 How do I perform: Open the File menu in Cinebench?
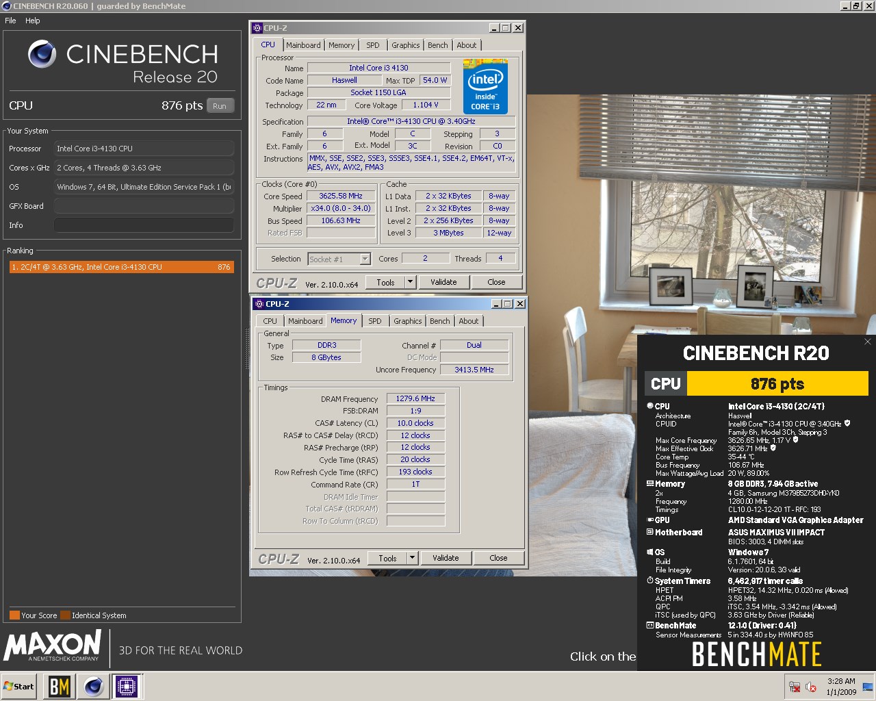tap(10, 21)
